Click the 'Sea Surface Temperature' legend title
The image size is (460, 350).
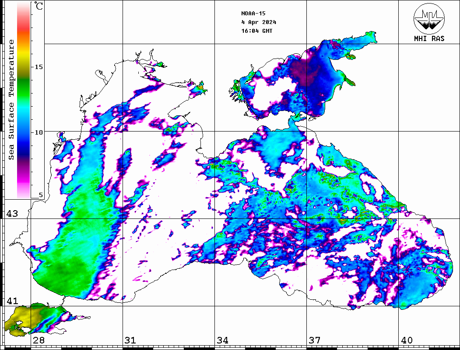tap(11, 100)
